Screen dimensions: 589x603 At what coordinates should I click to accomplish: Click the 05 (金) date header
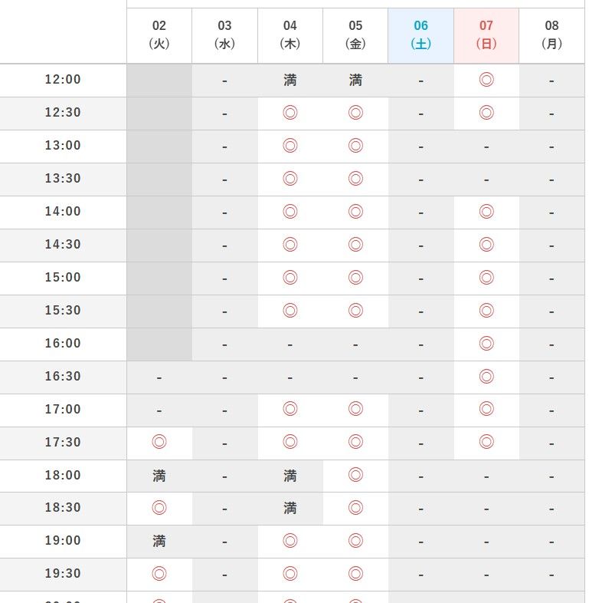[355, 35]
